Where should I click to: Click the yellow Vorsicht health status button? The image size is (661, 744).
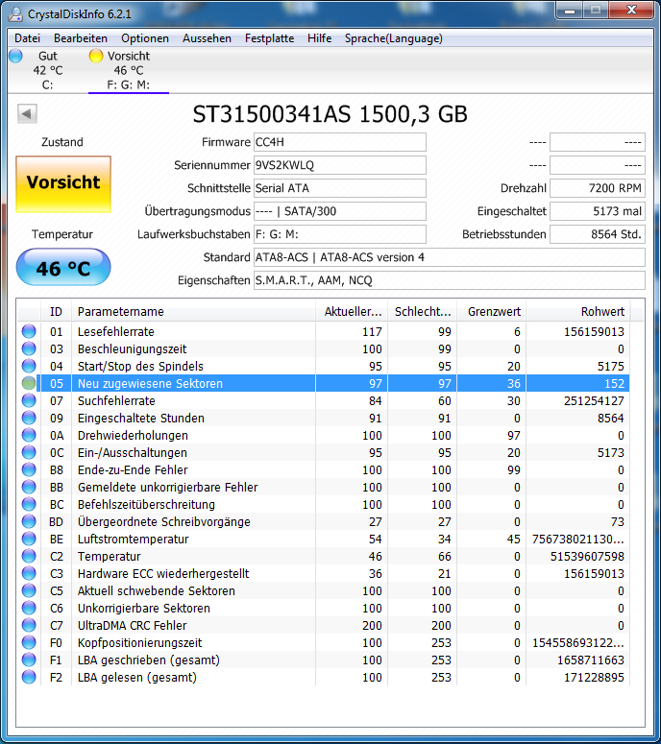click(x=63, y=184)
